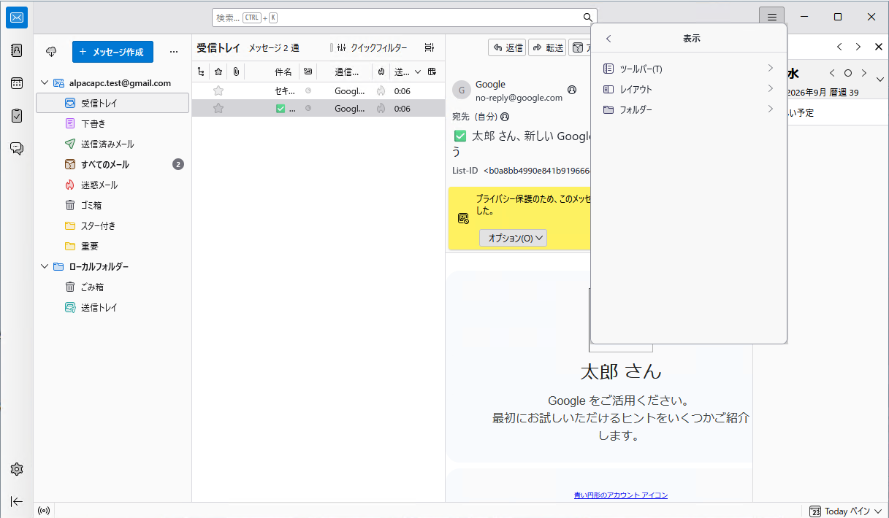Star the selected Google message
Image resolution: width=889 pixels, height=518 pixels.
click(x=218, y=109)
